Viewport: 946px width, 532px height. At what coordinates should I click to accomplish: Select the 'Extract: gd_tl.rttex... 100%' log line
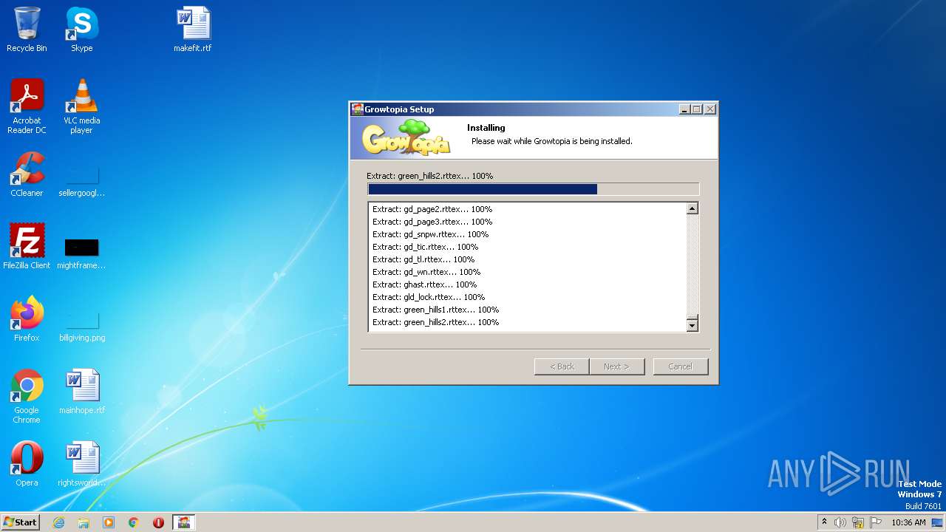[423, 259]
